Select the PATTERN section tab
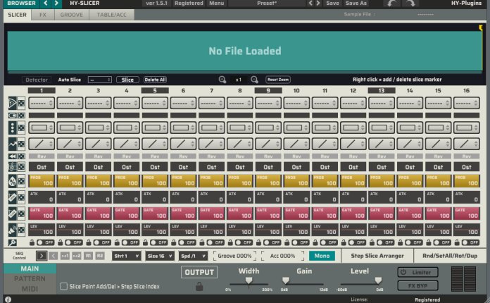Image resolution: width=490 pixels, height=303 pixels. tap(30, 278)
